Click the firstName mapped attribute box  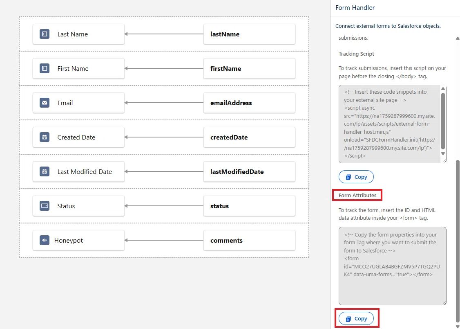[x=249, y=68]
